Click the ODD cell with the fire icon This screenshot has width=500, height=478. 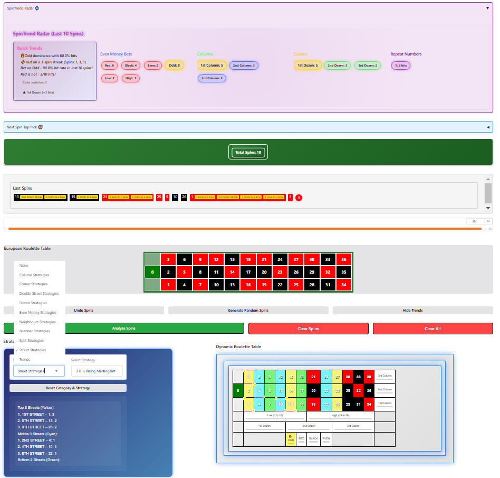coord(291,439)
